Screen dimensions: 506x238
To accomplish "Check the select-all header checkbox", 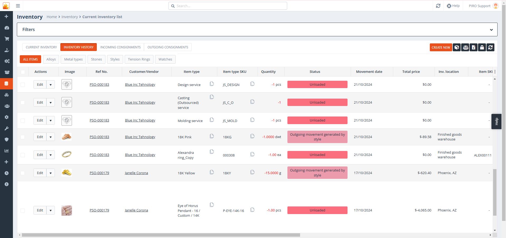I will point(23,72).
